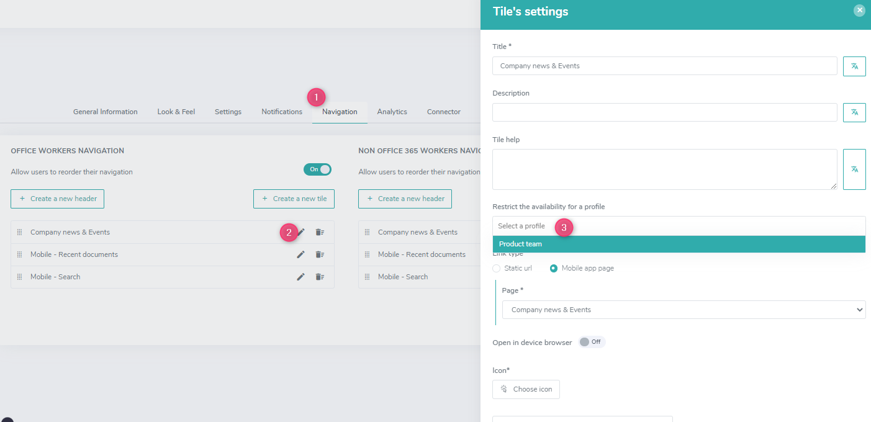Create a new header for Office workers
This screenshot has height=422, width=871.
(x=58, y=199)
